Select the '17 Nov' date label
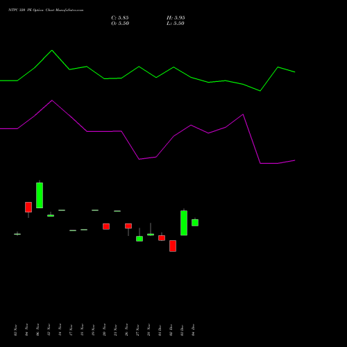 click(71, 330)
